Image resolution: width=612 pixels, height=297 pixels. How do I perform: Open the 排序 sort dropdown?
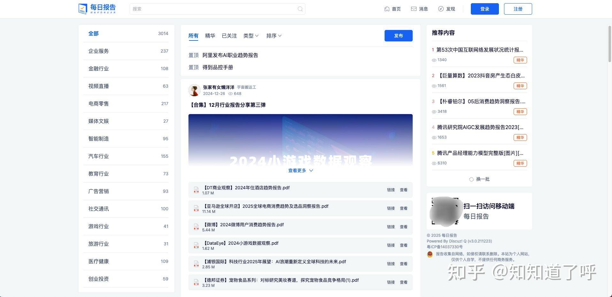[274, 36]
